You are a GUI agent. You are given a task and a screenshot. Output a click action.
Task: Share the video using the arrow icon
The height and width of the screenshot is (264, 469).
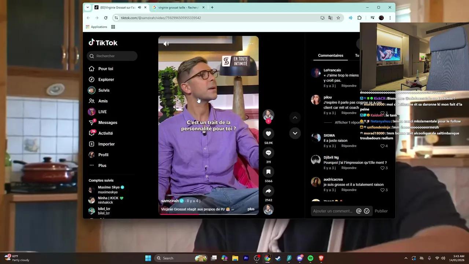pyautogui.click(x=268, y=191)
